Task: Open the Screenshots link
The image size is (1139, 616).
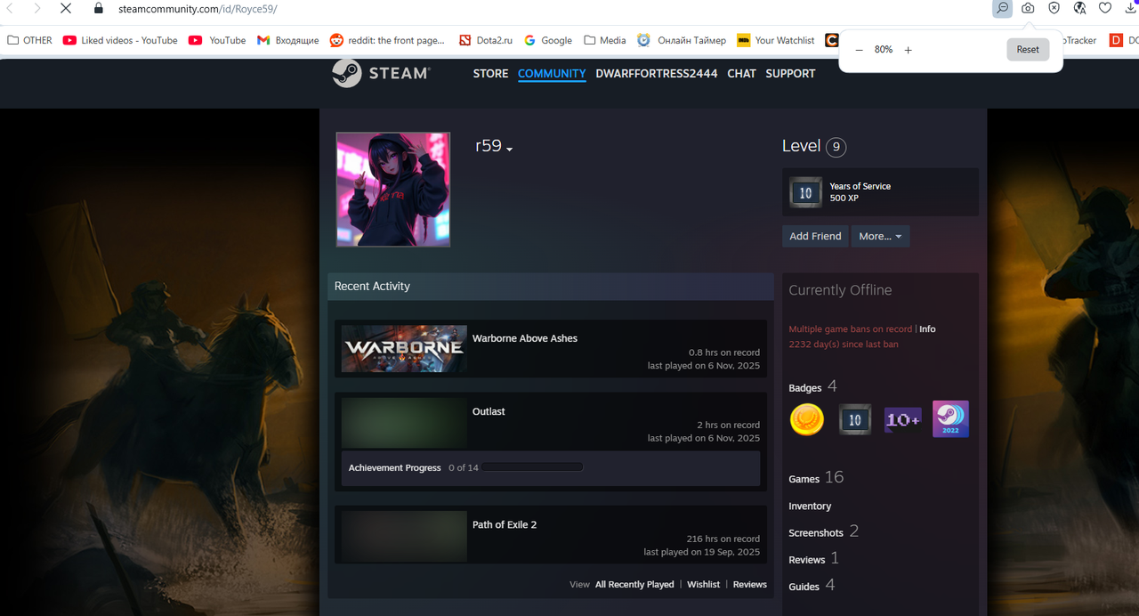Action: [x=816, y=533]
